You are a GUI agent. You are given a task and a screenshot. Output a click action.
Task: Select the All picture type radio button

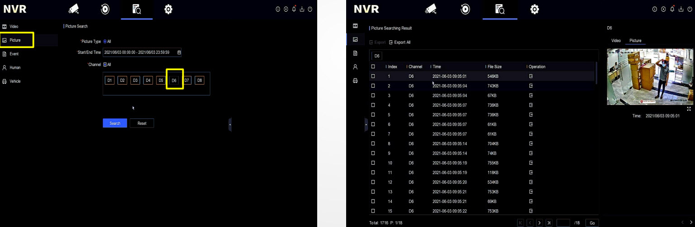pos(105,42)
